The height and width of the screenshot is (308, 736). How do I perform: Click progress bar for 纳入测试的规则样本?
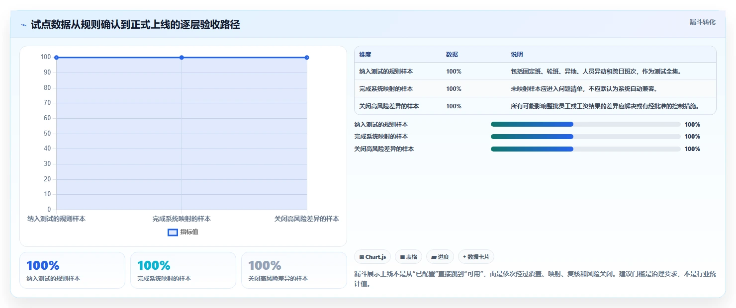coord(585,125)
